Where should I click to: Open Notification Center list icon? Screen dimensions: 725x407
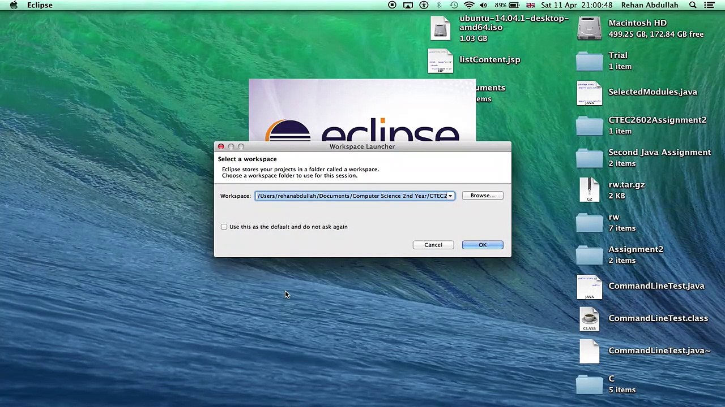(709, 5)
